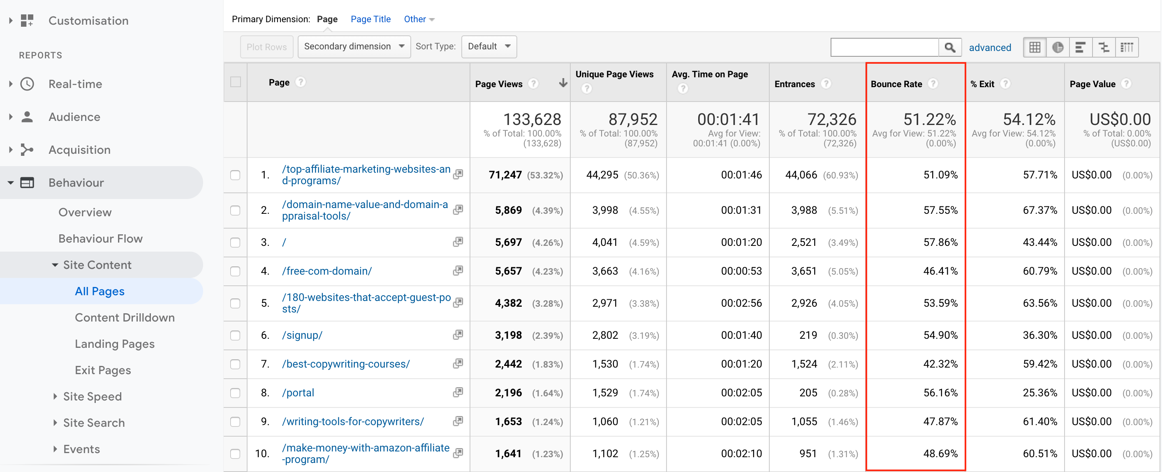The width and height of the screenshot is (1162, 472).
Task: Open the Secondary dimension dropdown
Action: point(354,46)
